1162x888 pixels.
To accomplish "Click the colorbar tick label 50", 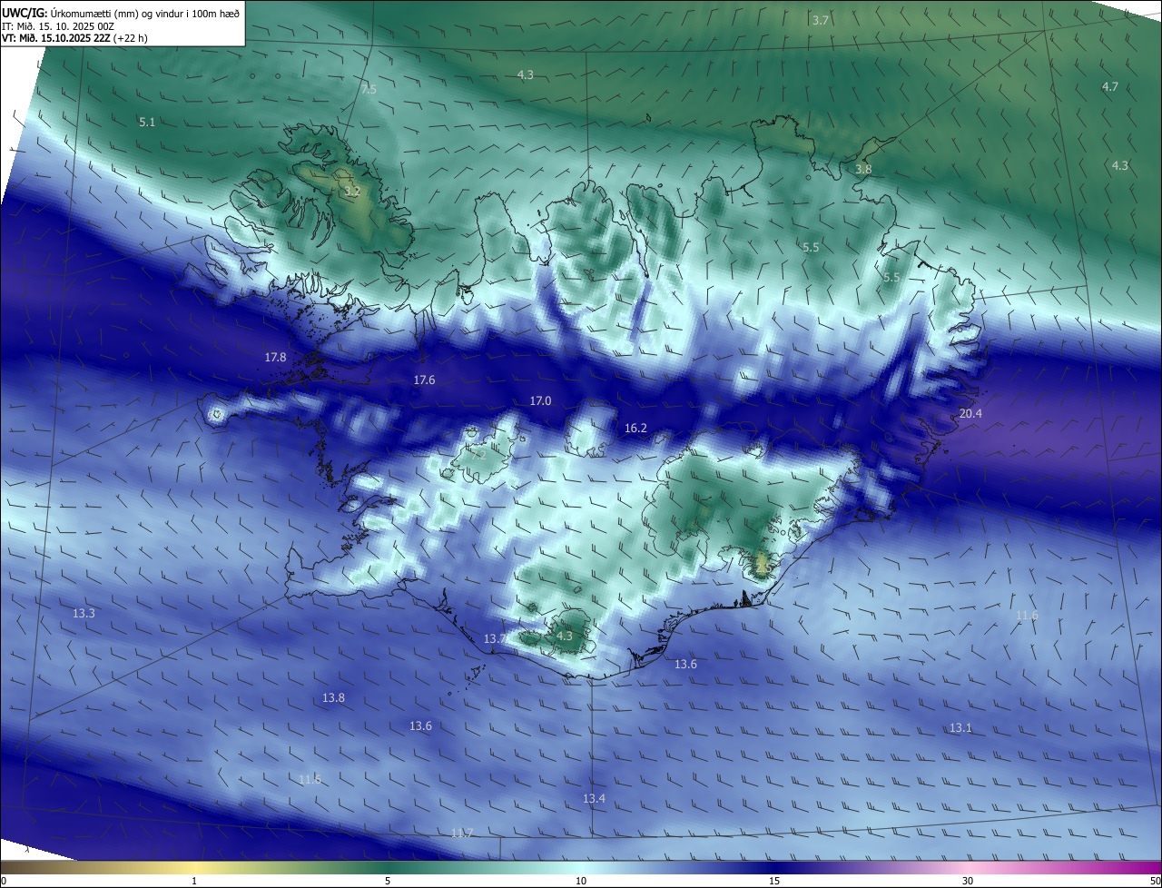I will pos(1155,881).
